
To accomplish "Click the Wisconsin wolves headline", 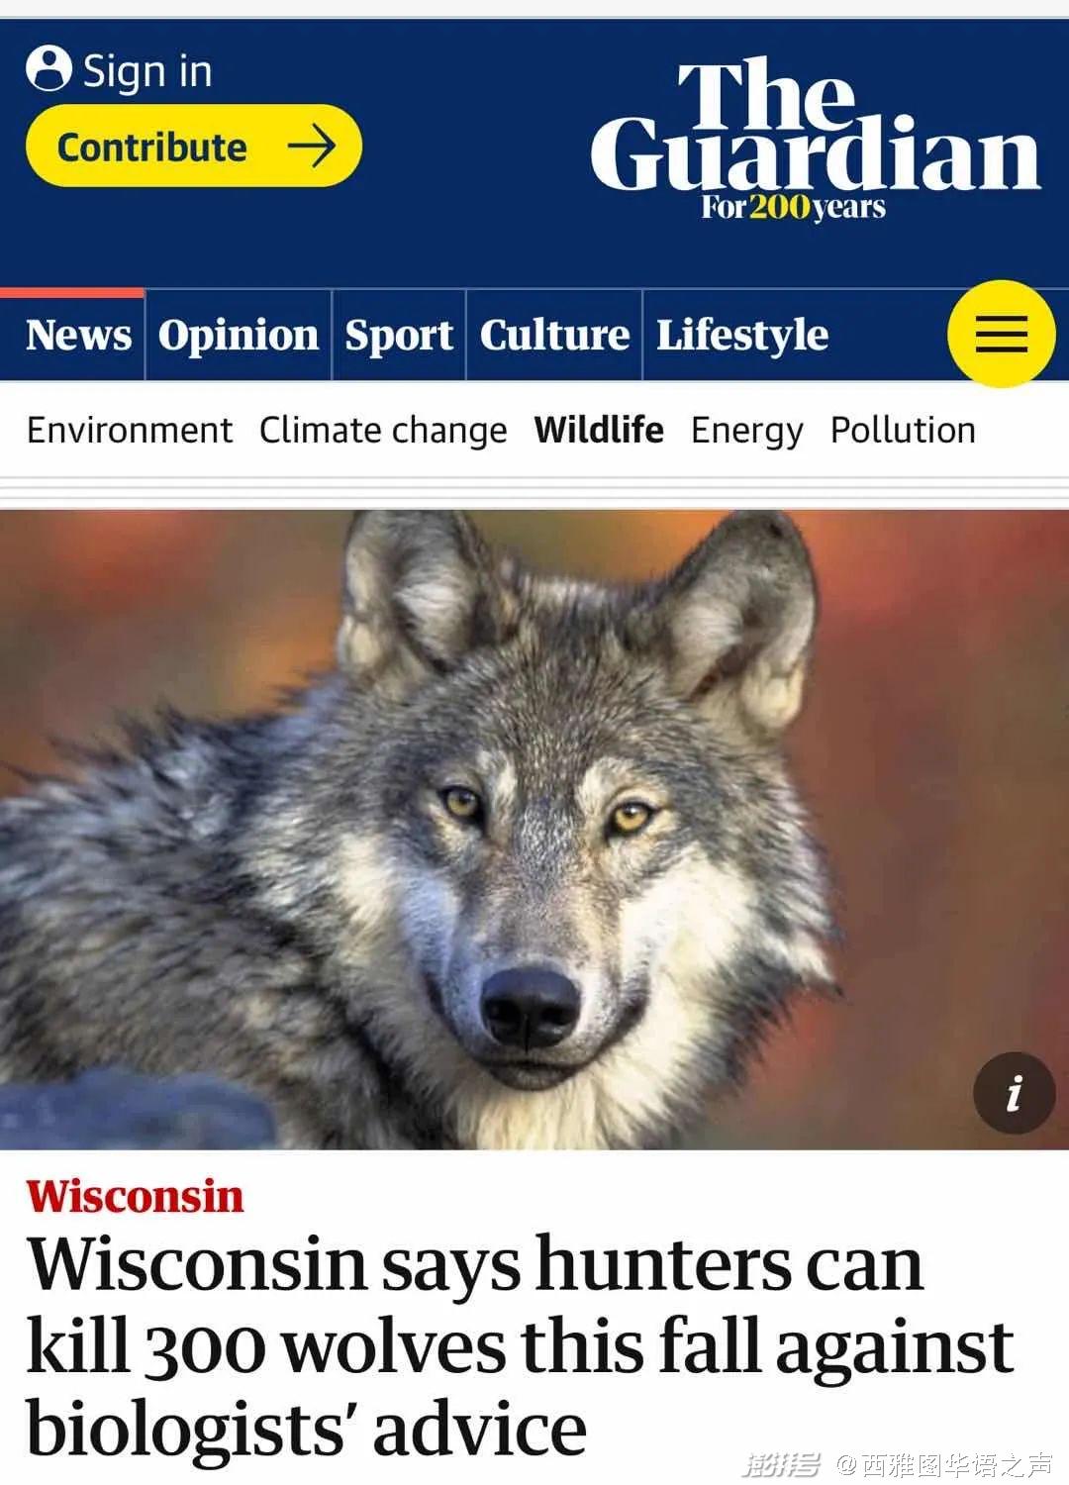I will 521,1345.
